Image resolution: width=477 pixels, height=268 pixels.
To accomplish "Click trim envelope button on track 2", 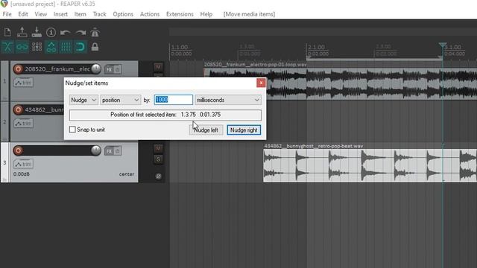I will tap(23, 124).
